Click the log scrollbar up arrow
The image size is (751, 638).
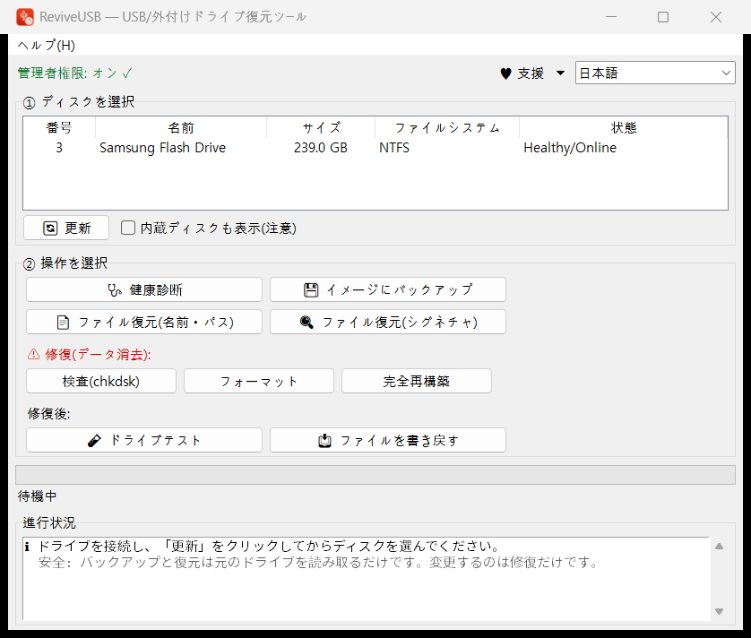719,546
